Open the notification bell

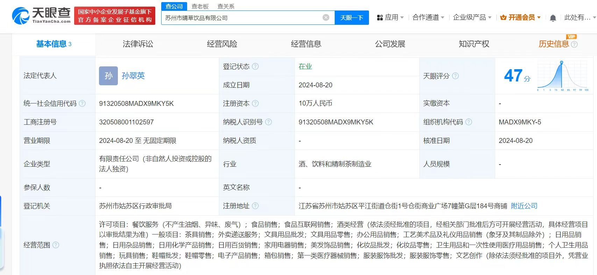point(553,18)
